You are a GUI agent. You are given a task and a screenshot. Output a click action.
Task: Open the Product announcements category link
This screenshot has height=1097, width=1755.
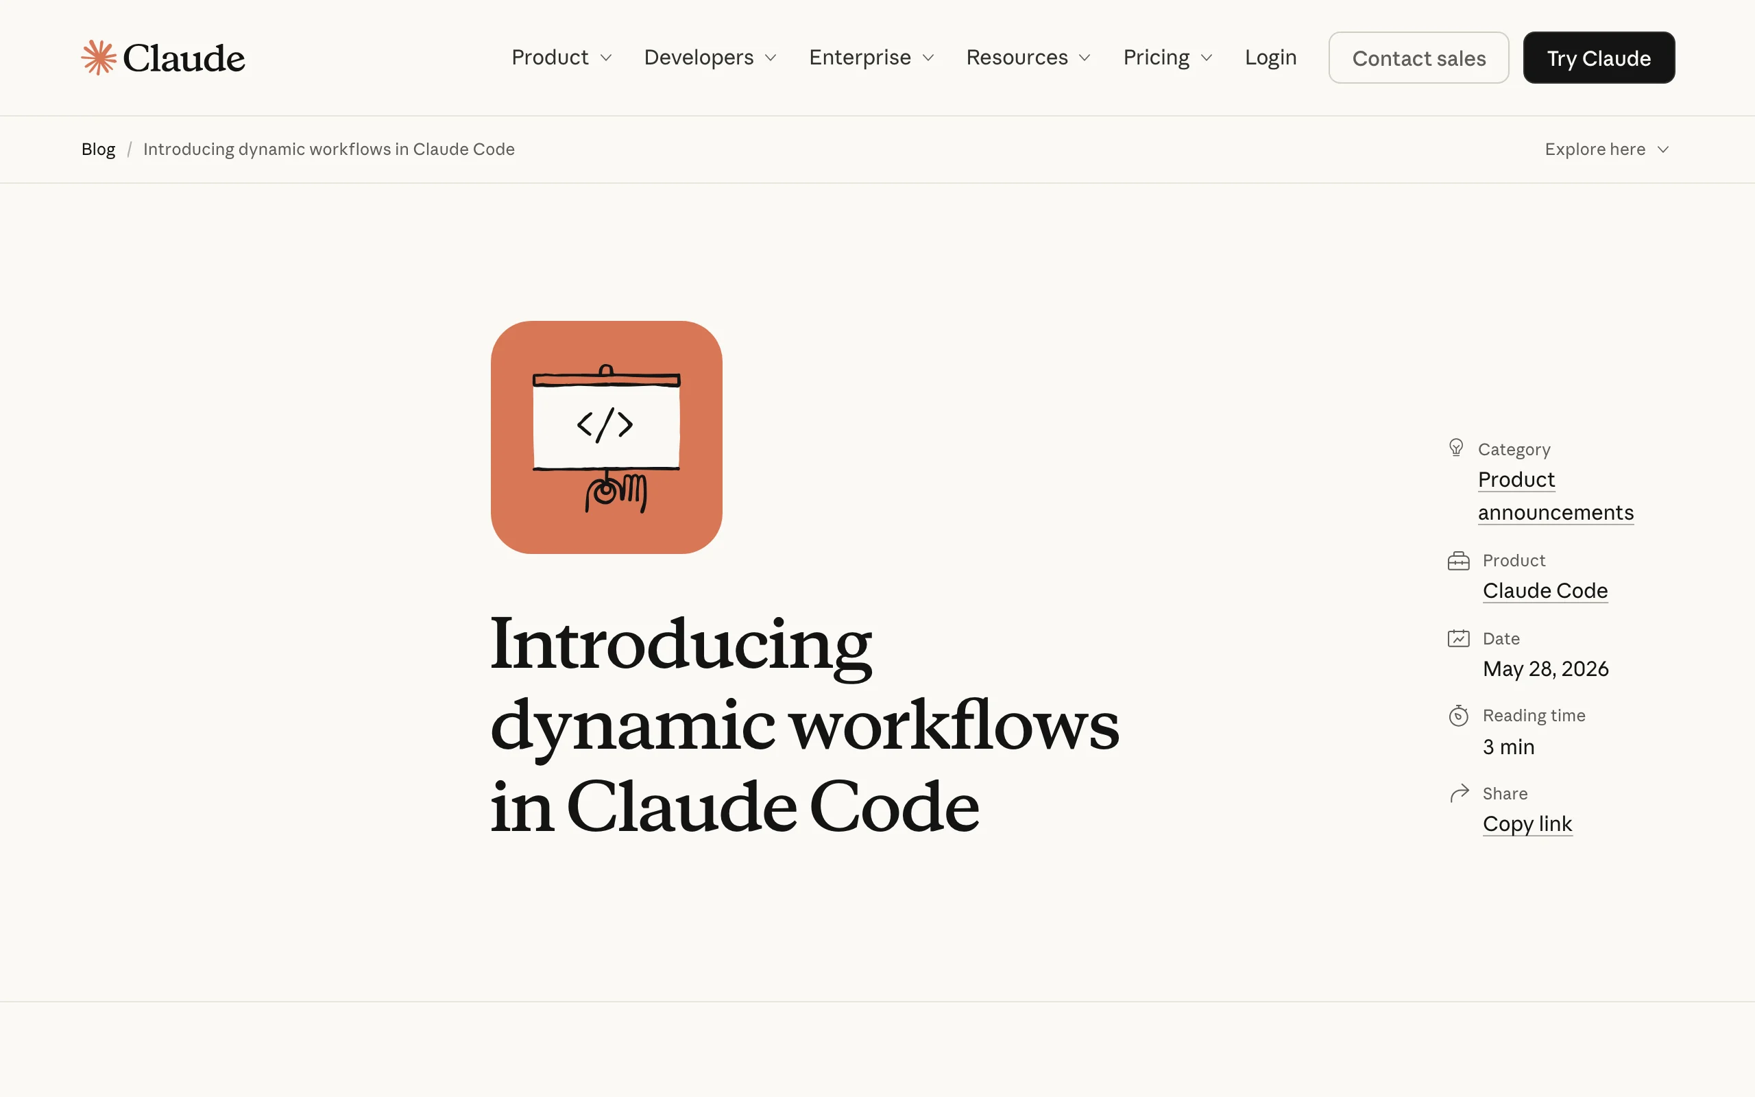point(1556,496)
